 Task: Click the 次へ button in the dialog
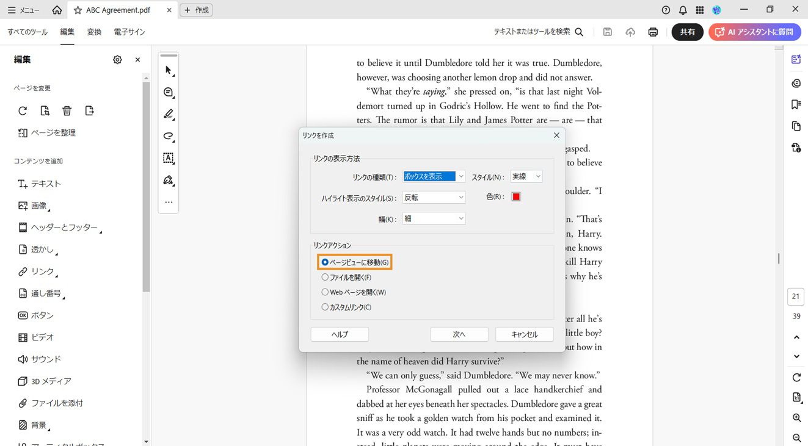coord(459,334)
